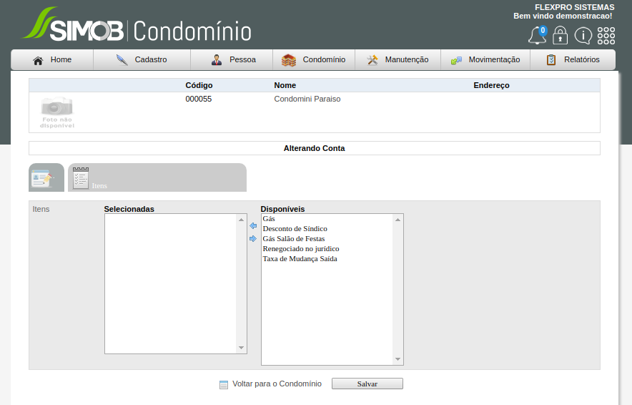Open the Cadastro menu

[142, 59]
